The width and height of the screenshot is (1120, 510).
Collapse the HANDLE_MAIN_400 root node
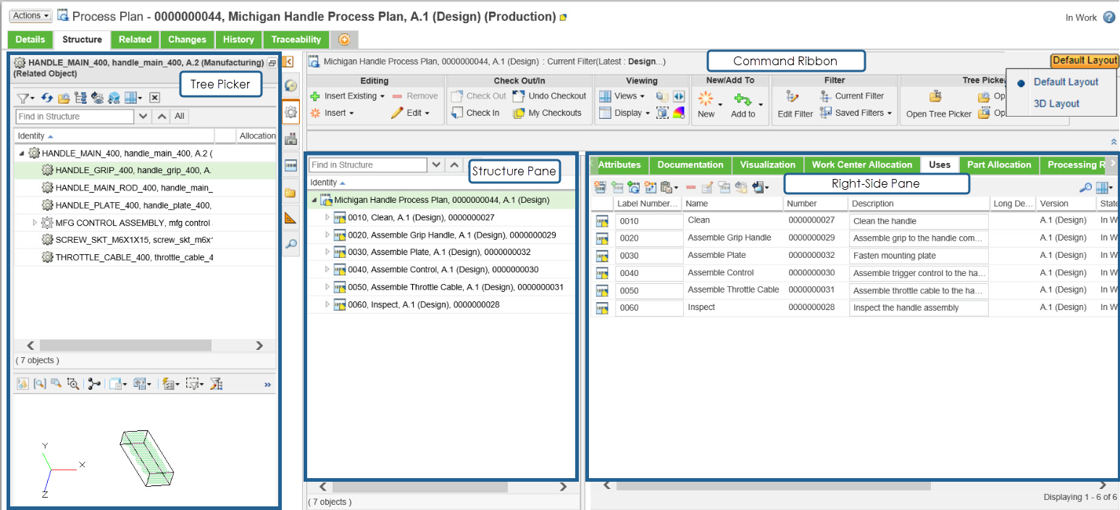click(x=22, y=154)
